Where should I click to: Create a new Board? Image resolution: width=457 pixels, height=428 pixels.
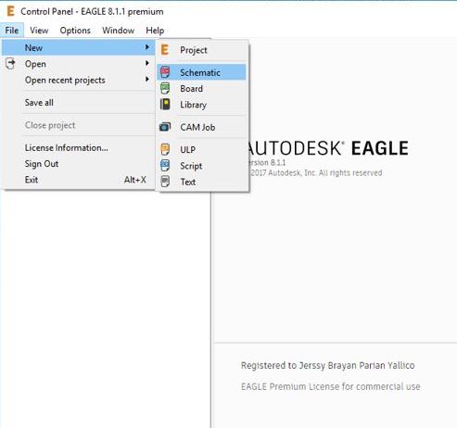pyautogui.click(x=201, y=89)
